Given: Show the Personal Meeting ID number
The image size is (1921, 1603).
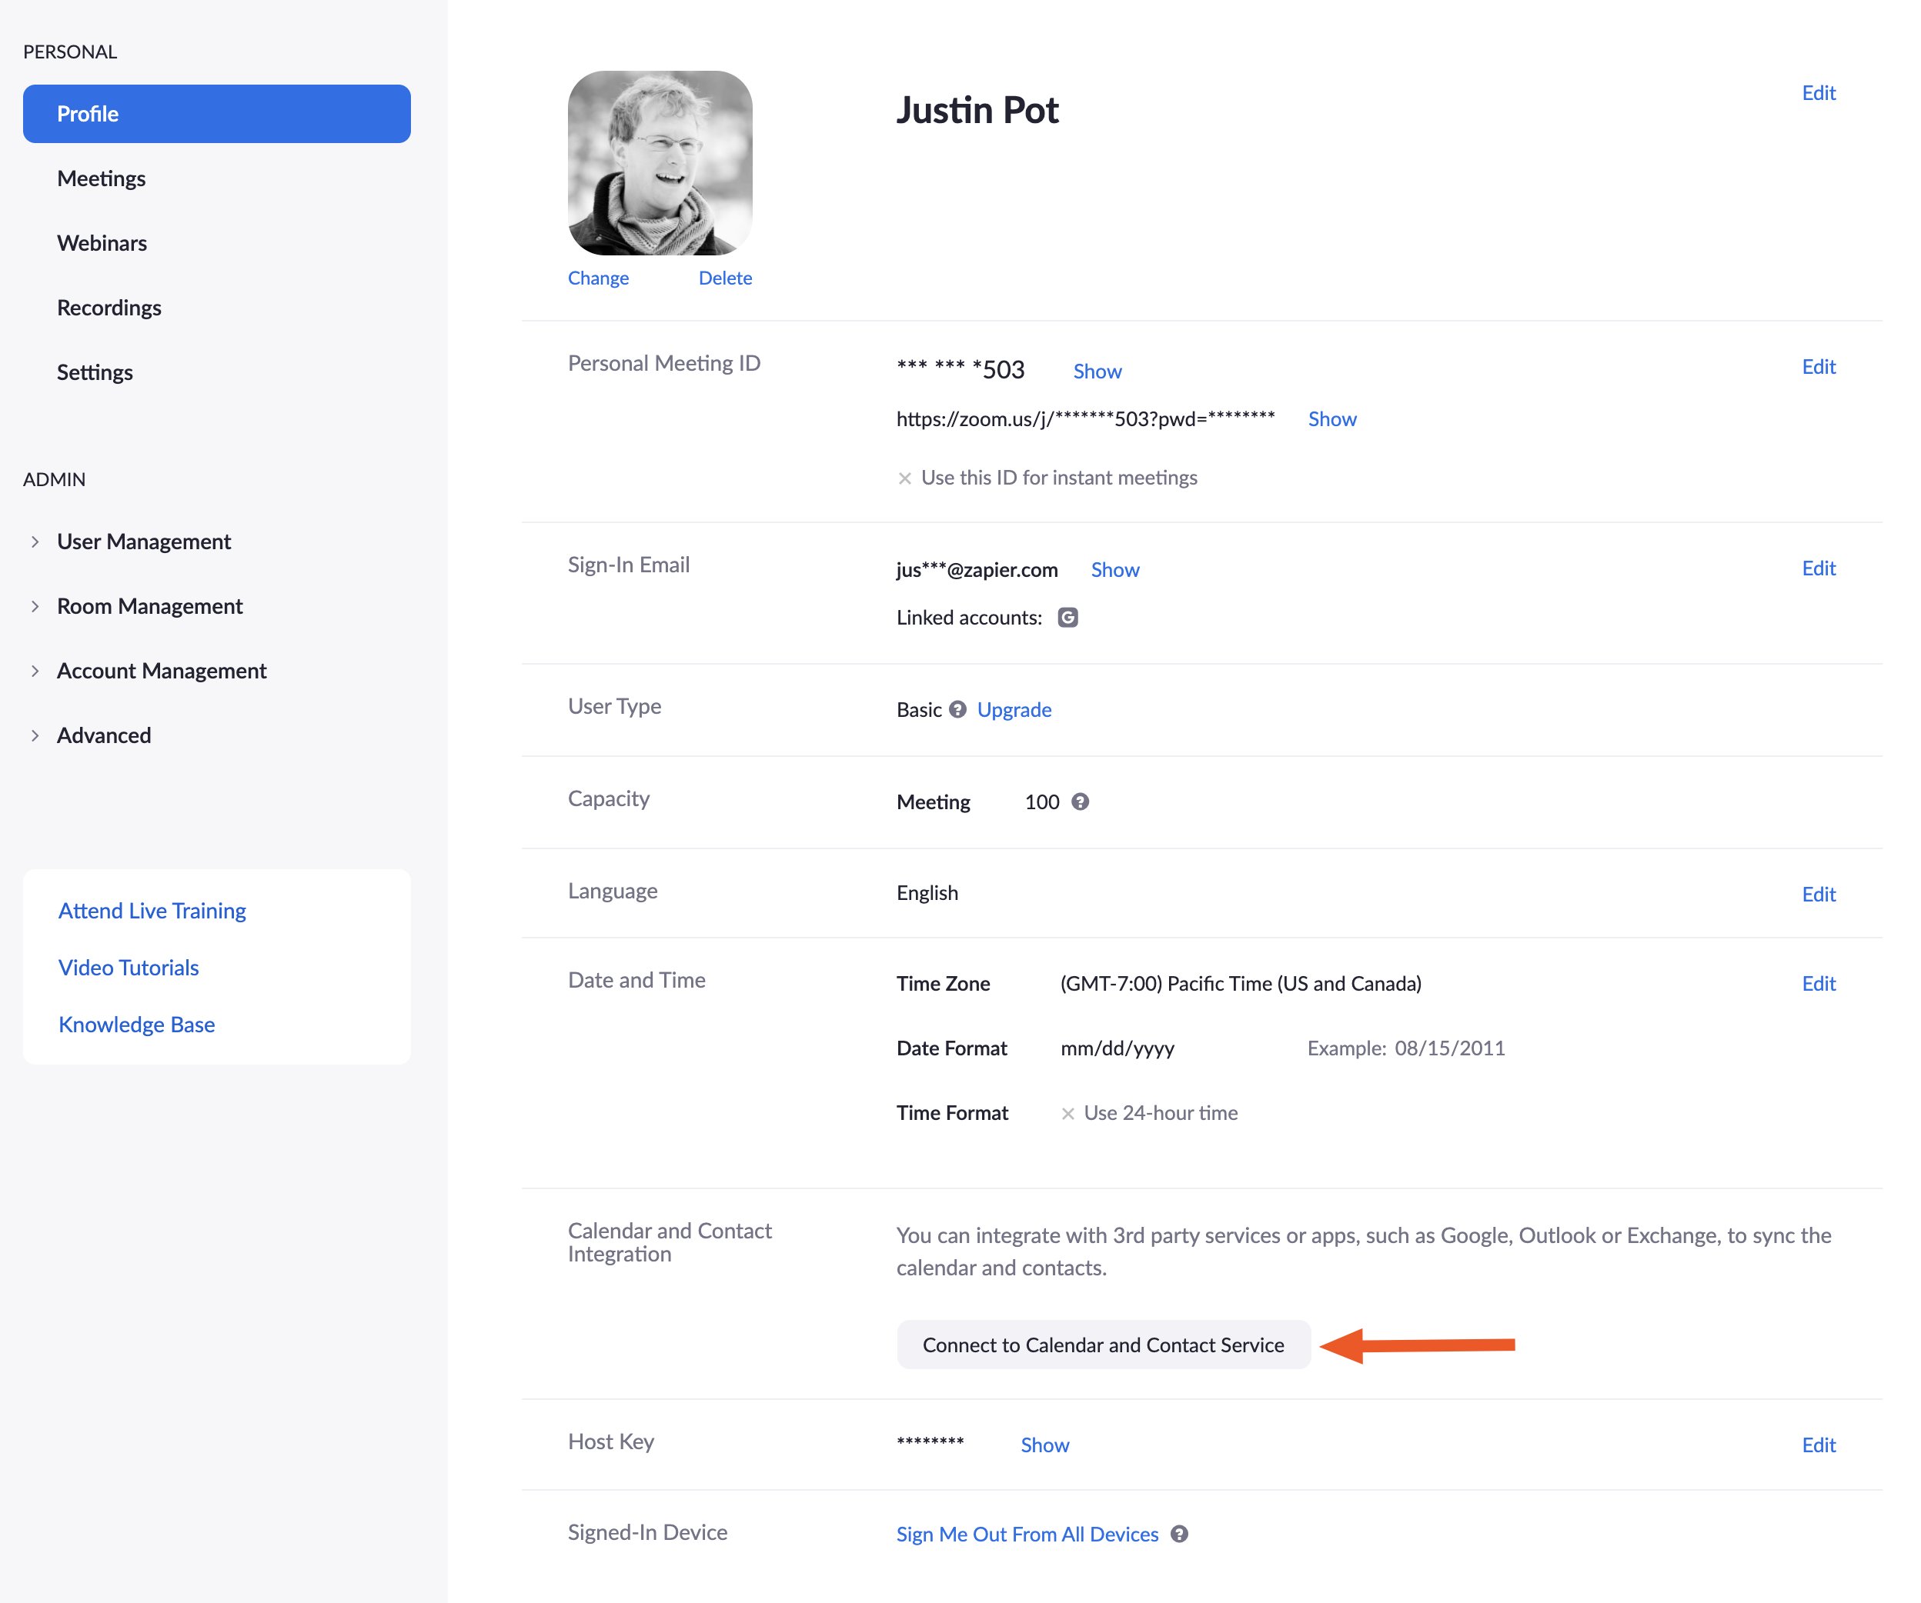Looking at the screenshot, I should pyautogui.click(x=1097, y=372).
